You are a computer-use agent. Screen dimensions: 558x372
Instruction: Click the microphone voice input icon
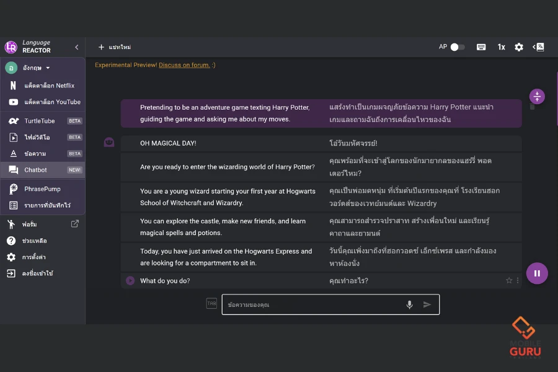point(409,304)
